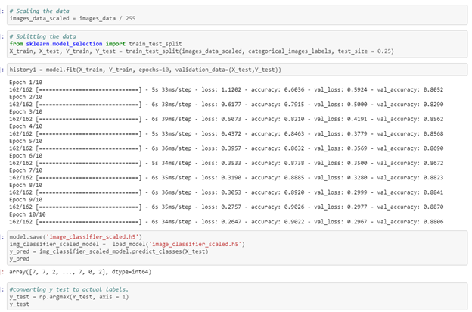
Task: Click the progress bar of Epoch 5/10
Action: coord(88,148)
